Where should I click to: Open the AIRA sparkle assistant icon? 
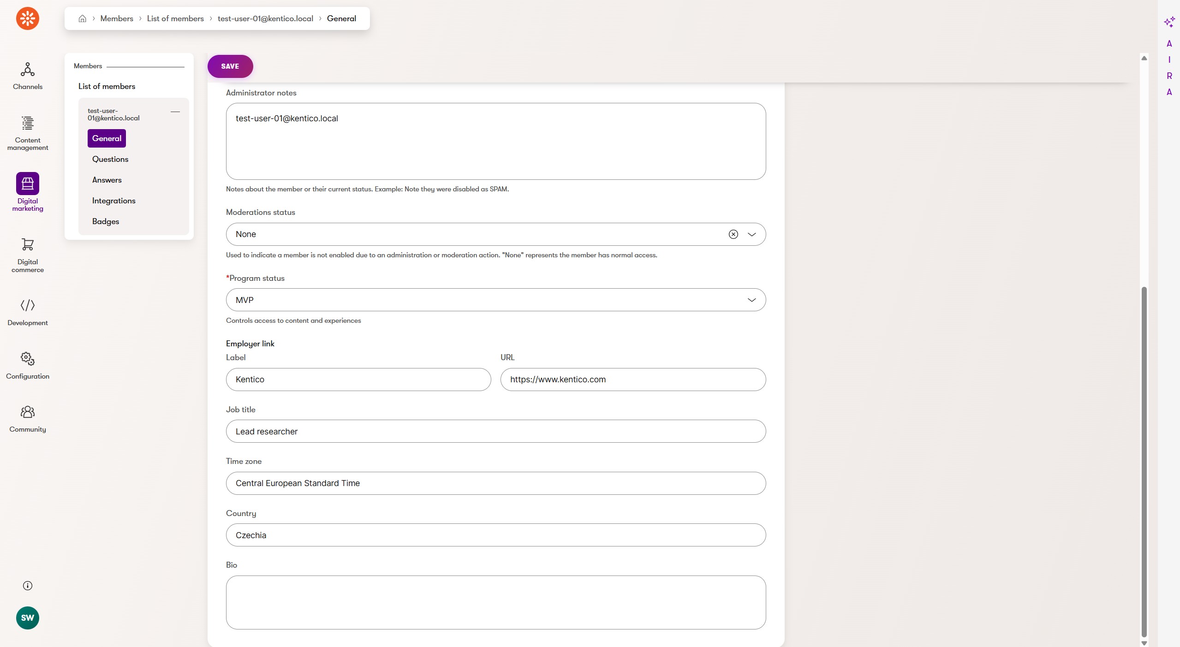[1169, 22]
